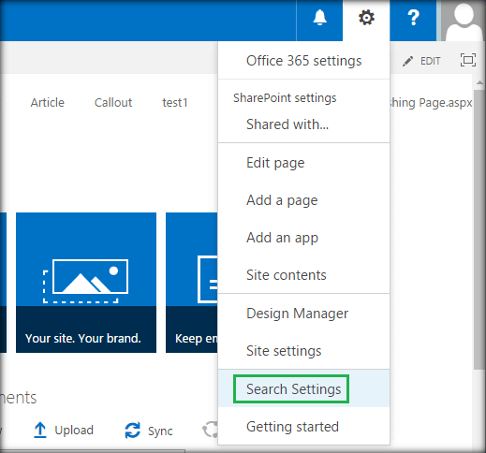Open Design Manager from the menu

coord(303,314)
